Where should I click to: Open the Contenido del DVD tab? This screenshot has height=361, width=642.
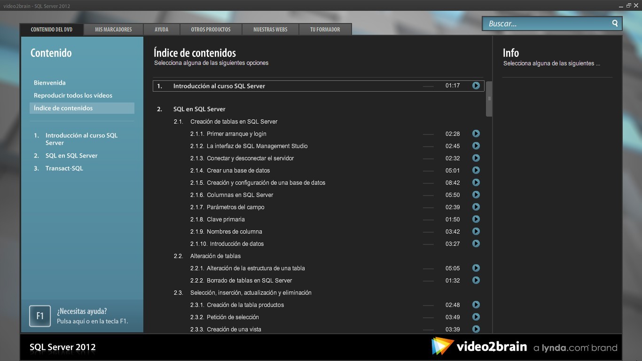pyautogui.click(x=52, y=29)
